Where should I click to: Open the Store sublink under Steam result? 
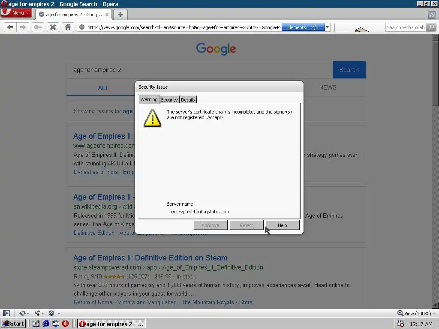pos(246,302)
